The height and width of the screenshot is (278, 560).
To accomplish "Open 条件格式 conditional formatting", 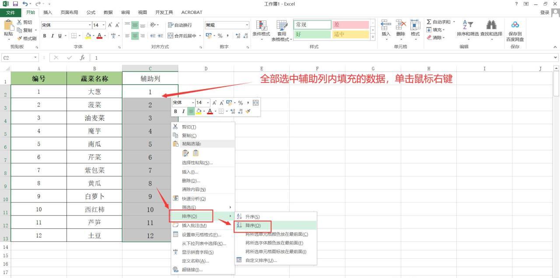I will click(x=261, y=30).
